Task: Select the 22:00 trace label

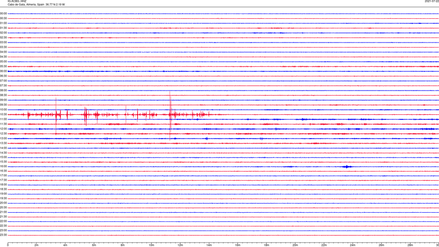Action: pos(3,221)
